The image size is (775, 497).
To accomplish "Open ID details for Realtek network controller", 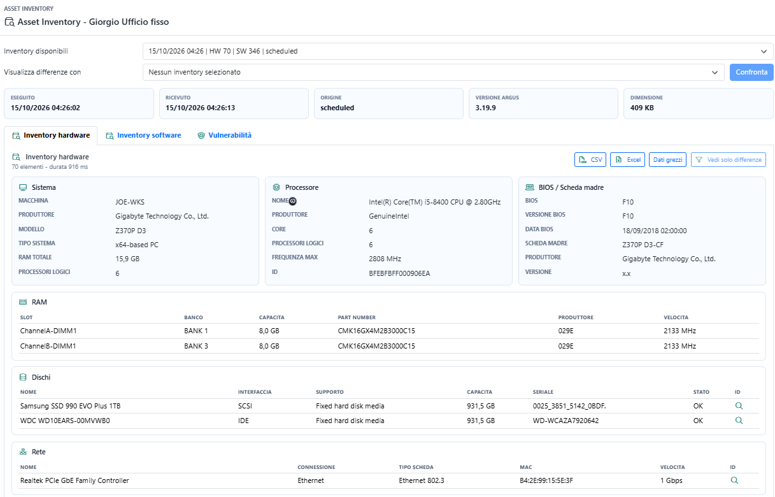I will [734, 480].
